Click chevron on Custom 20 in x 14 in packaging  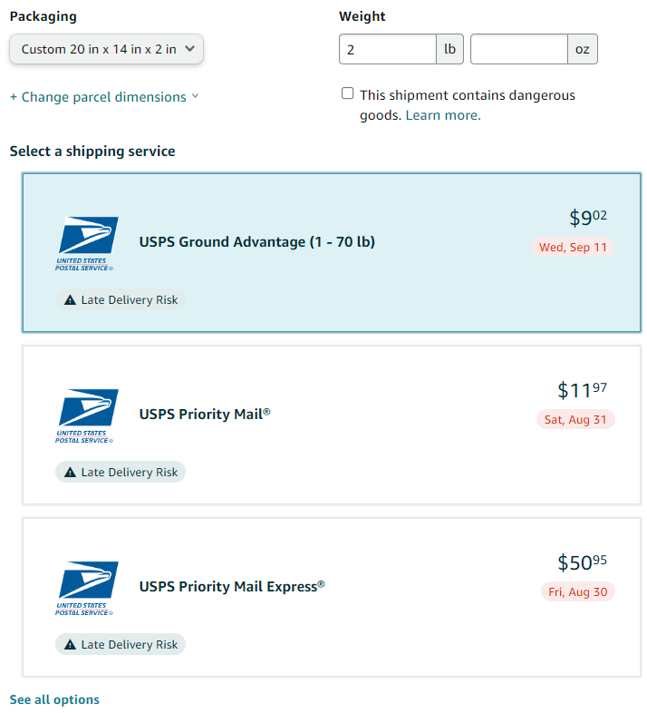[x=190, y=49]
